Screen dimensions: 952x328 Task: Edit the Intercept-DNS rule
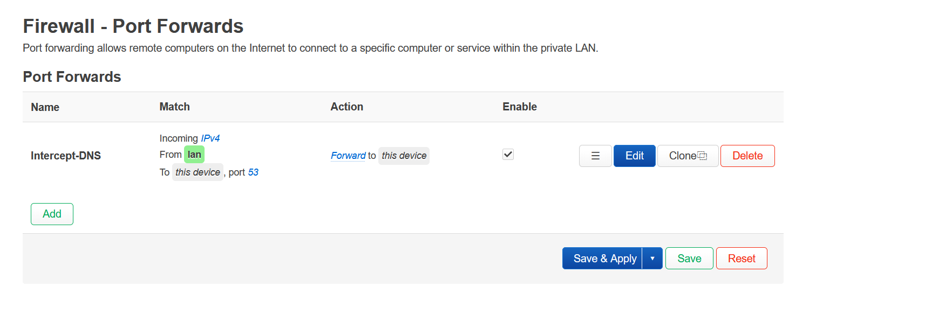(634, 156)
